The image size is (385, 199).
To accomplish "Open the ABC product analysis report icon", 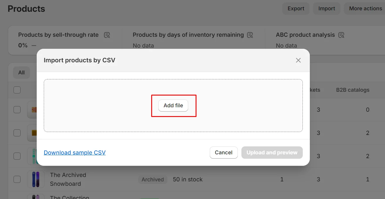I will pyautogui.click(x=341, y=35).
